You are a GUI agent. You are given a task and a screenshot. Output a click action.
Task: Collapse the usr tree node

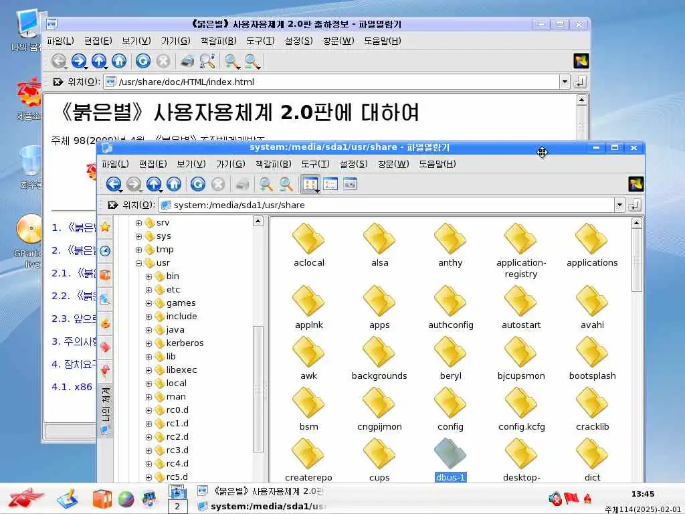coord(138,263)
